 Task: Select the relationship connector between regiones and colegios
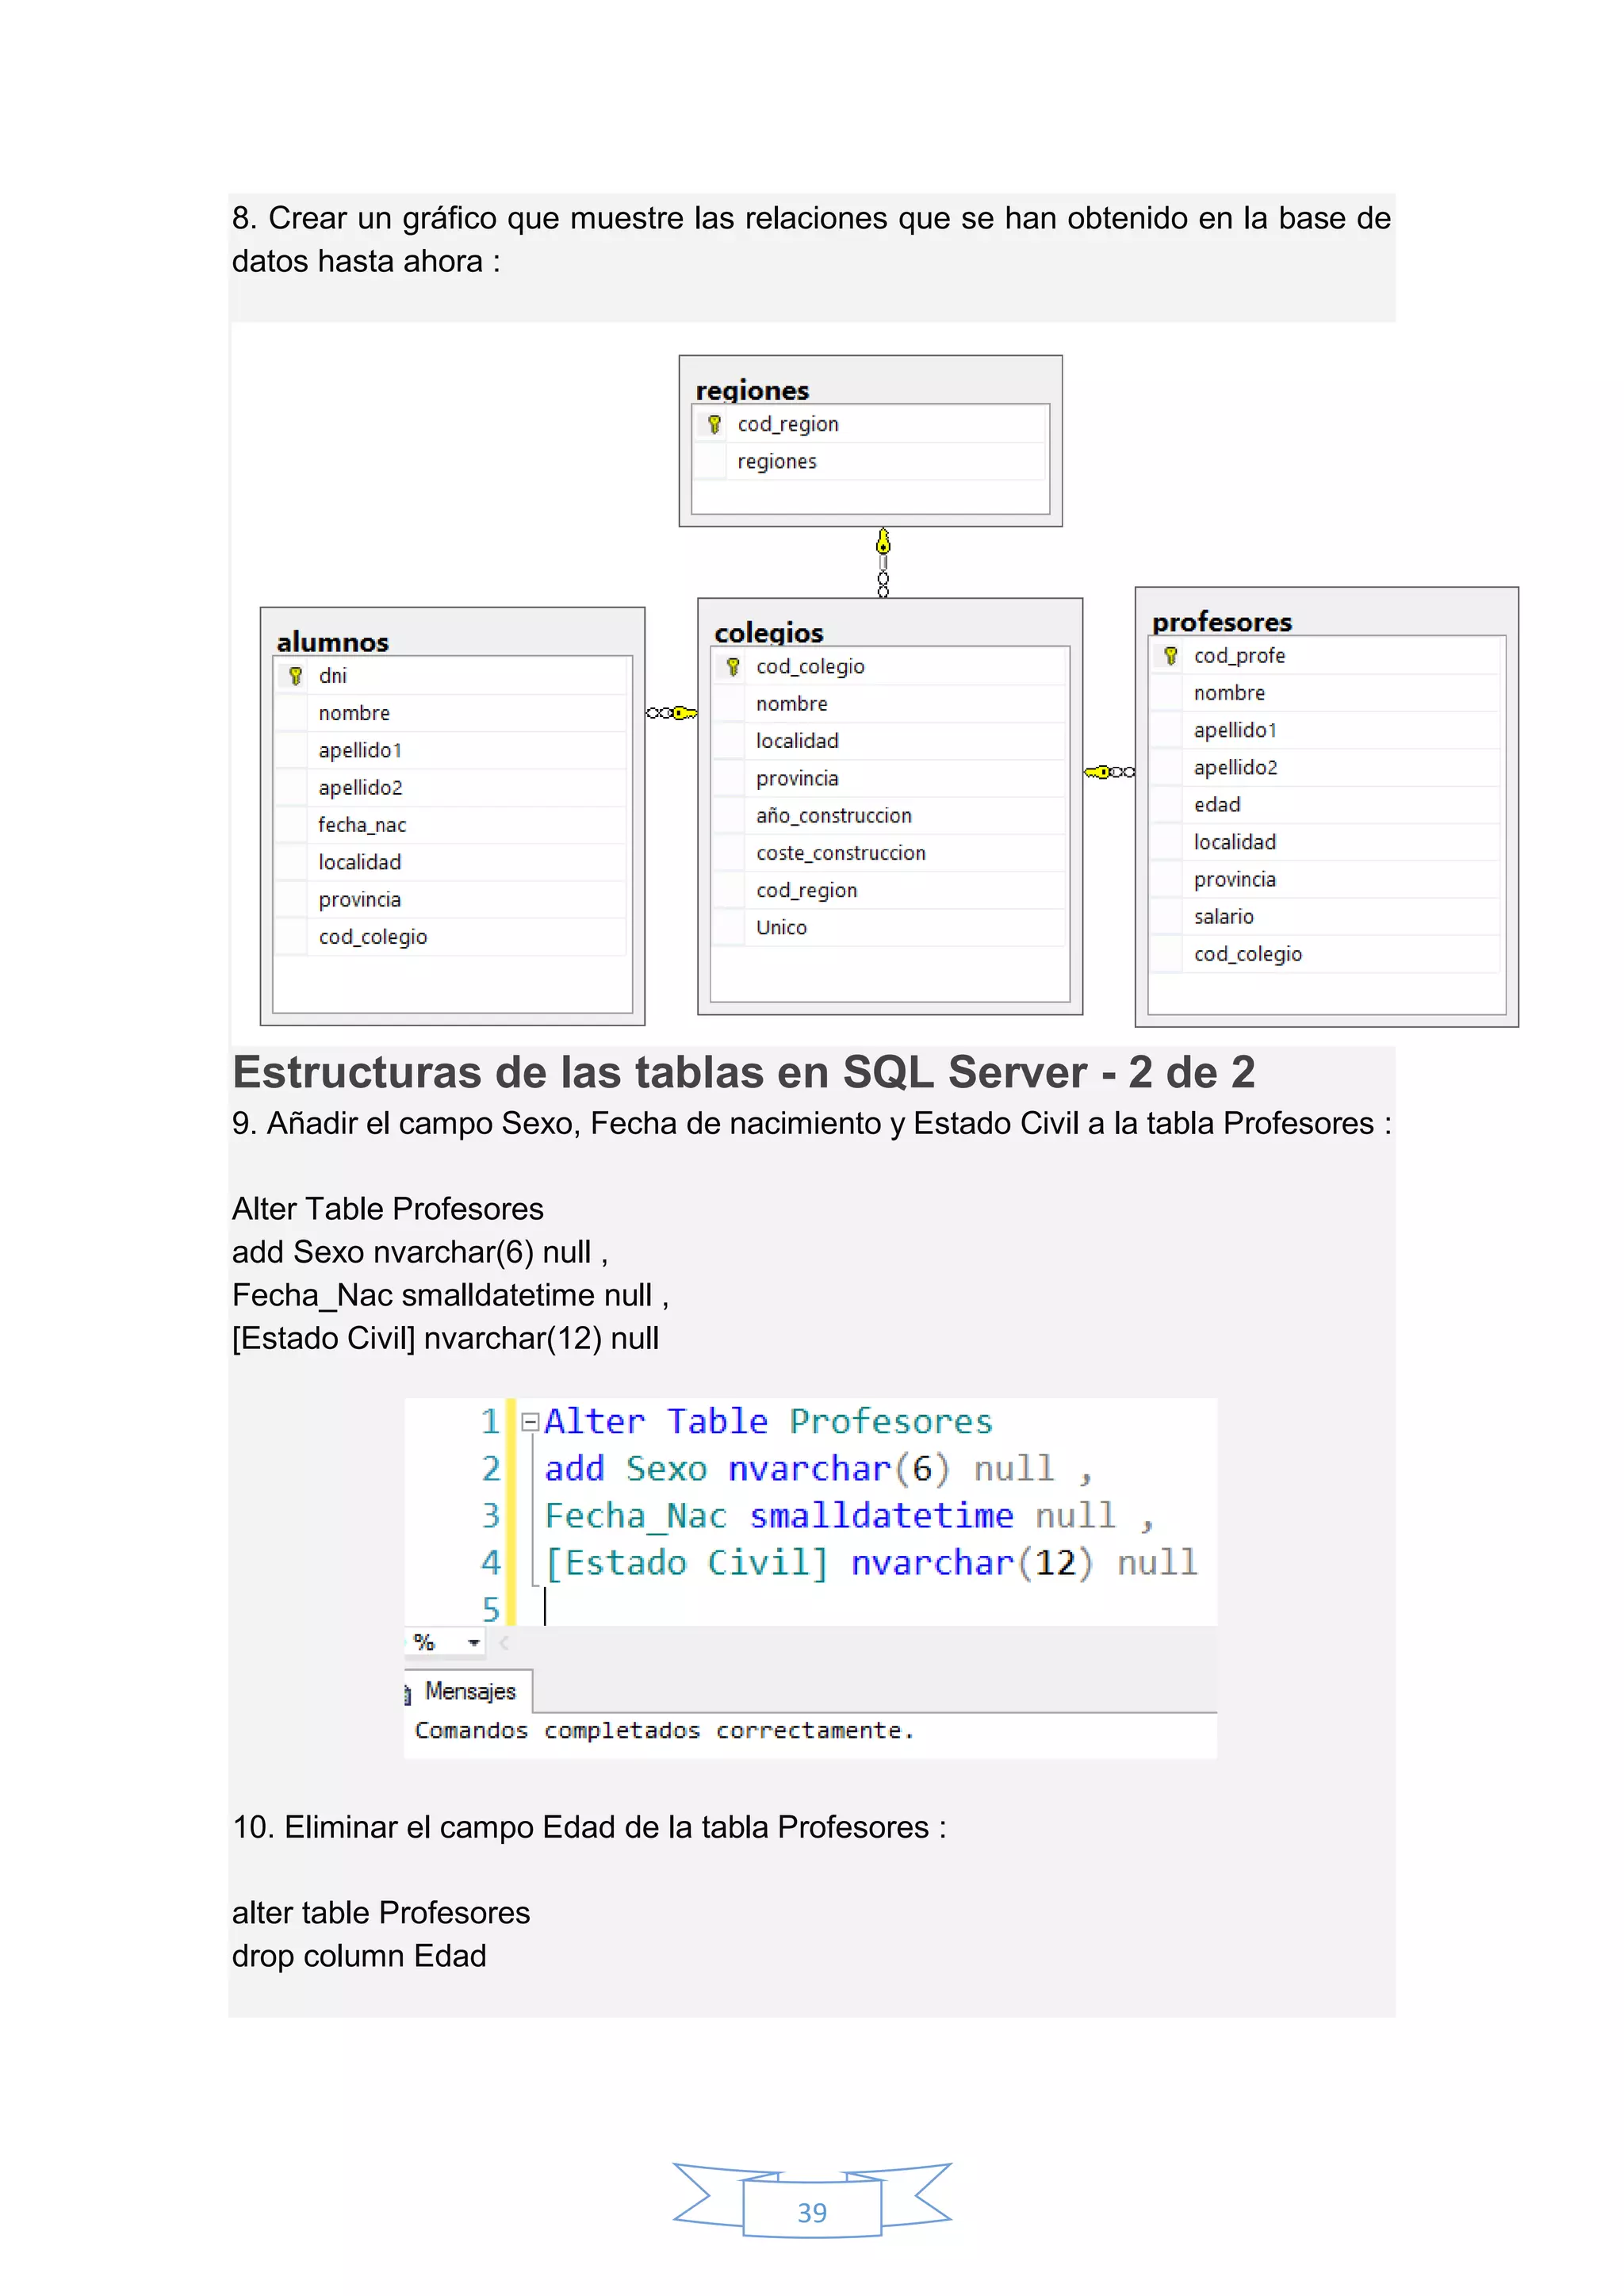tap(883, 563)
